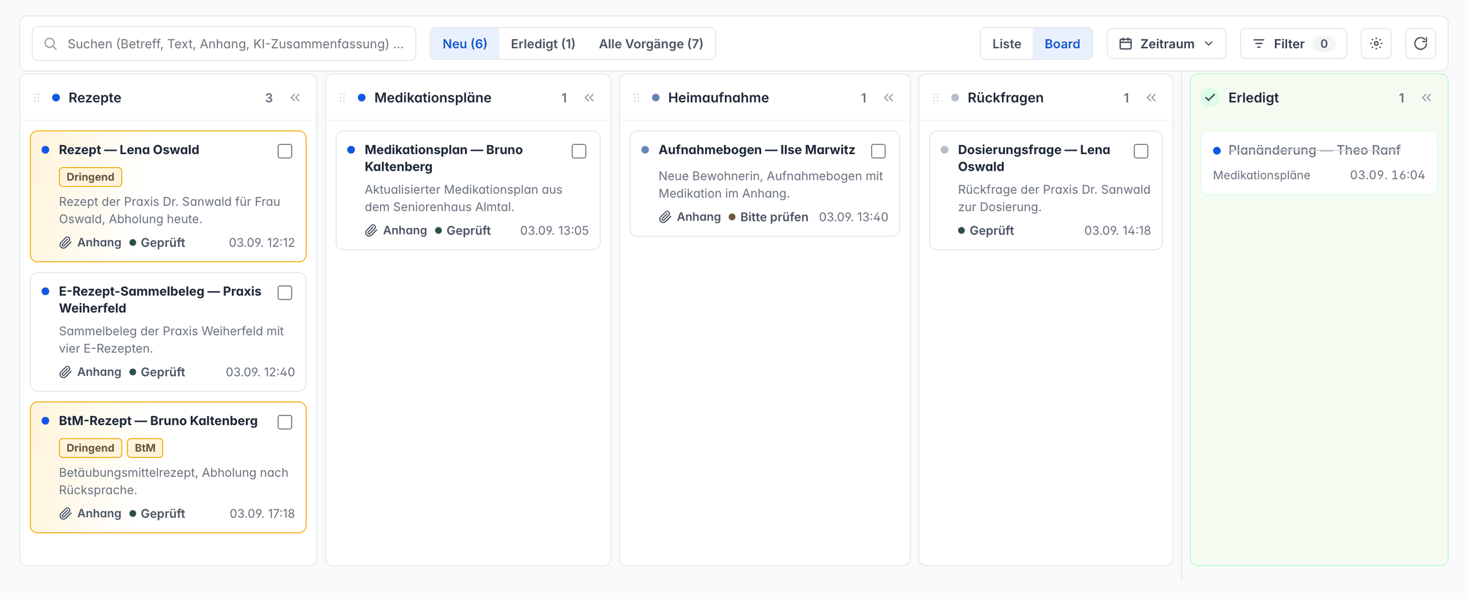Click the filter lines icon
This screenshot has width=1468, height=599.
pos(1259,44)
